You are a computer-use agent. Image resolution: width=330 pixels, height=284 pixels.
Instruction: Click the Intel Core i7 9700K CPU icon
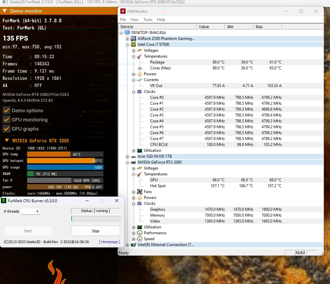pos(133,44)
